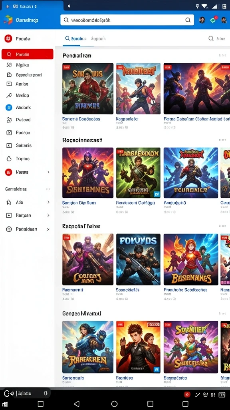The height and width of the screenshot is (410, 230).
Task: Select the 'Topins' sidebar label
Action: [23, 159]
